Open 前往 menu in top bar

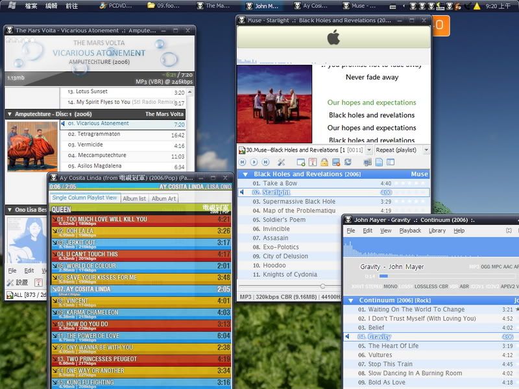[x=71, y=6]
